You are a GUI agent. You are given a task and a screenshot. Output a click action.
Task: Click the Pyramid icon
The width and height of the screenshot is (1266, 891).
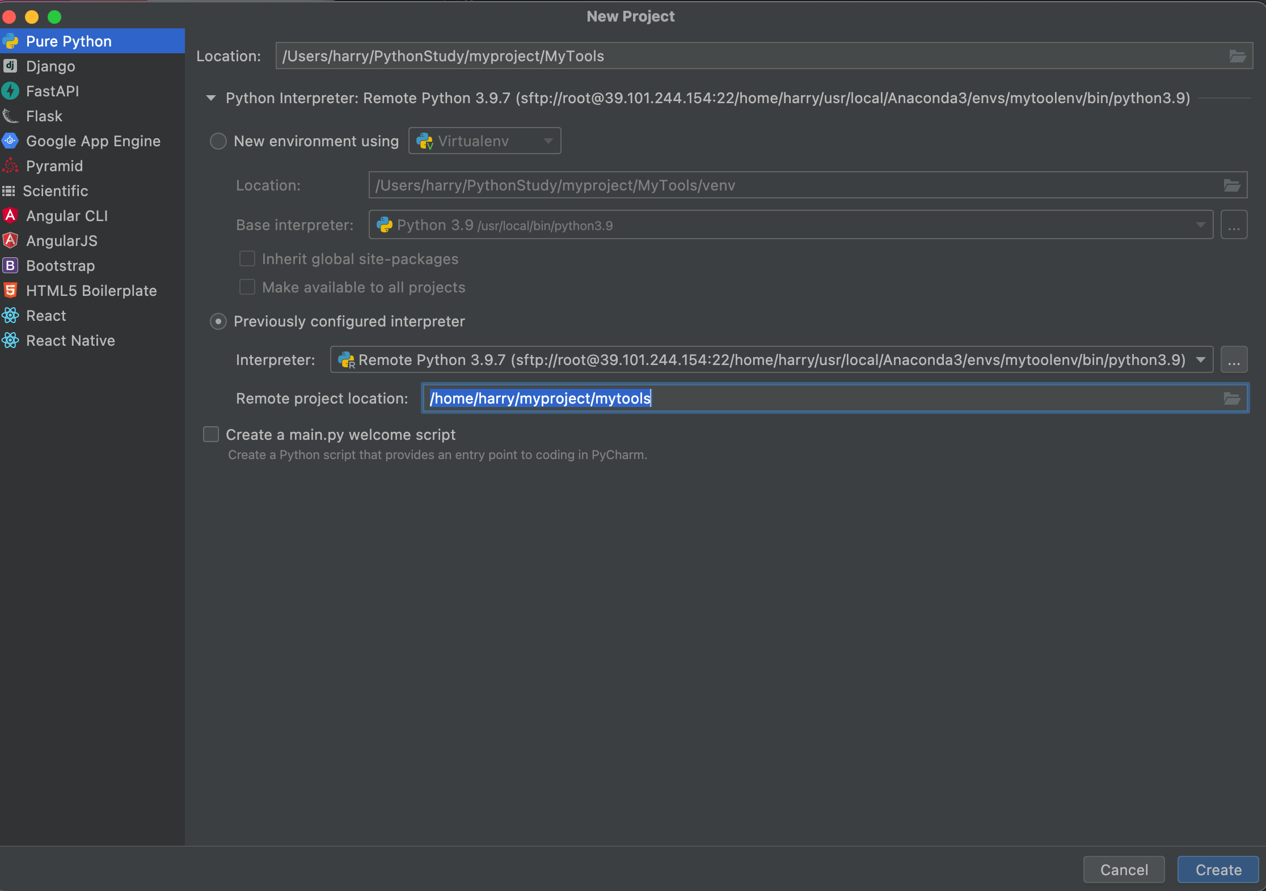10,166
